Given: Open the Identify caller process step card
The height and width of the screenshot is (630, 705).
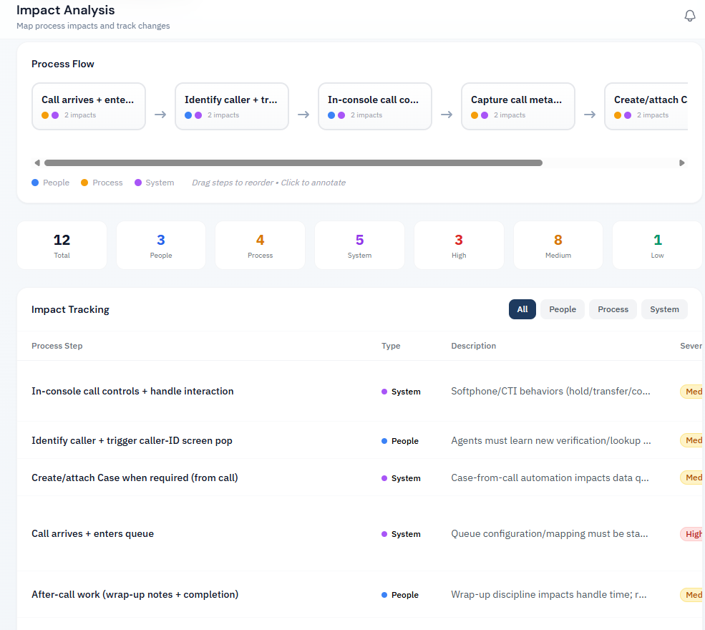Looking at the screenshot, I should [232, 106].
